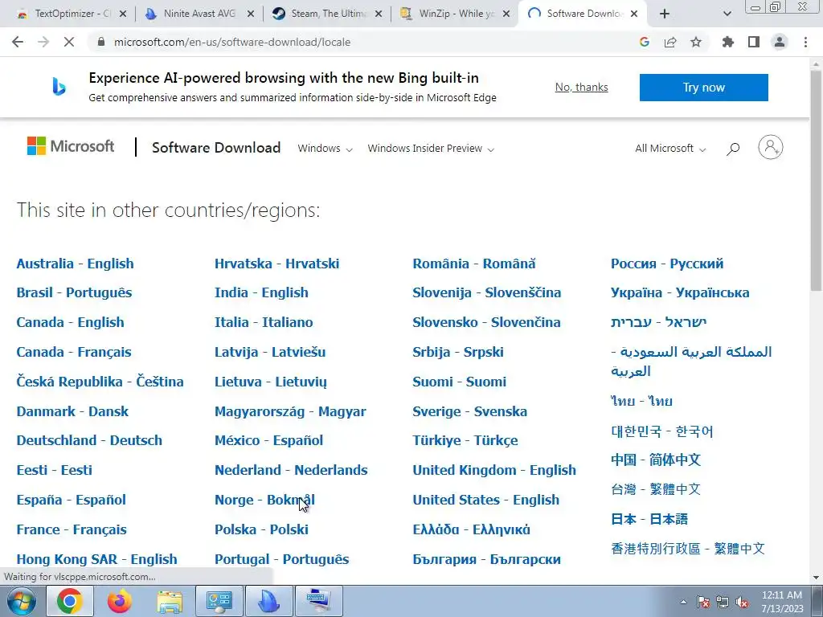Open Polska - Polski

pyautogui.click(x=261, y=529)
